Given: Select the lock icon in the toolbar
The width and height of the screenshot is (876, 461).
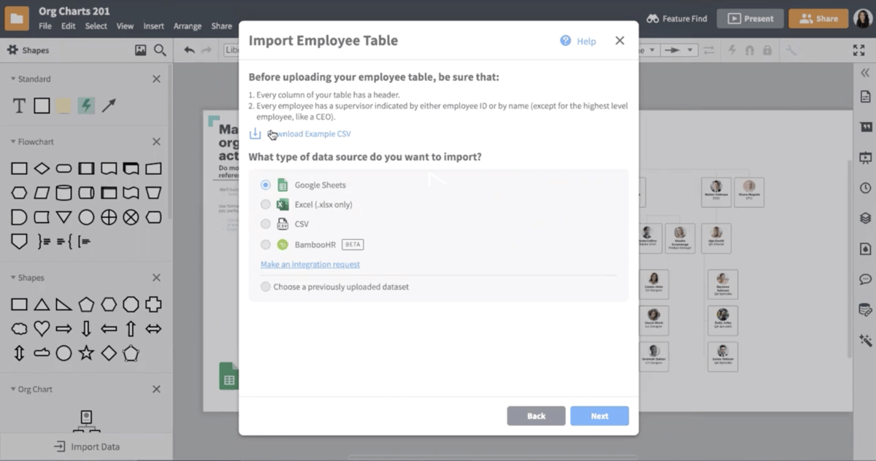Looking at the screenshot, I should click(x=767, y=51).
